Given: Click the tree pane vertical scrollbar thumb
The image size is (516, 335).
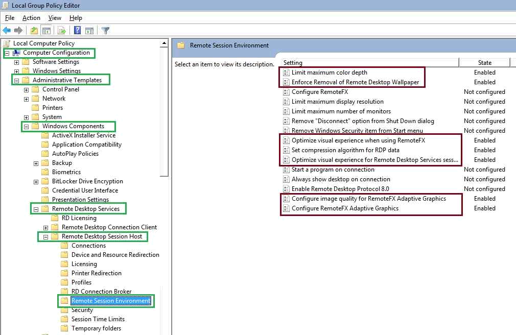Looking at the screenshot, I should tap(164, 112).
